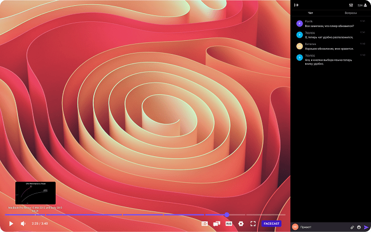Play the video
This screenshot has width=371, height=232.
(x=11, y=224)
